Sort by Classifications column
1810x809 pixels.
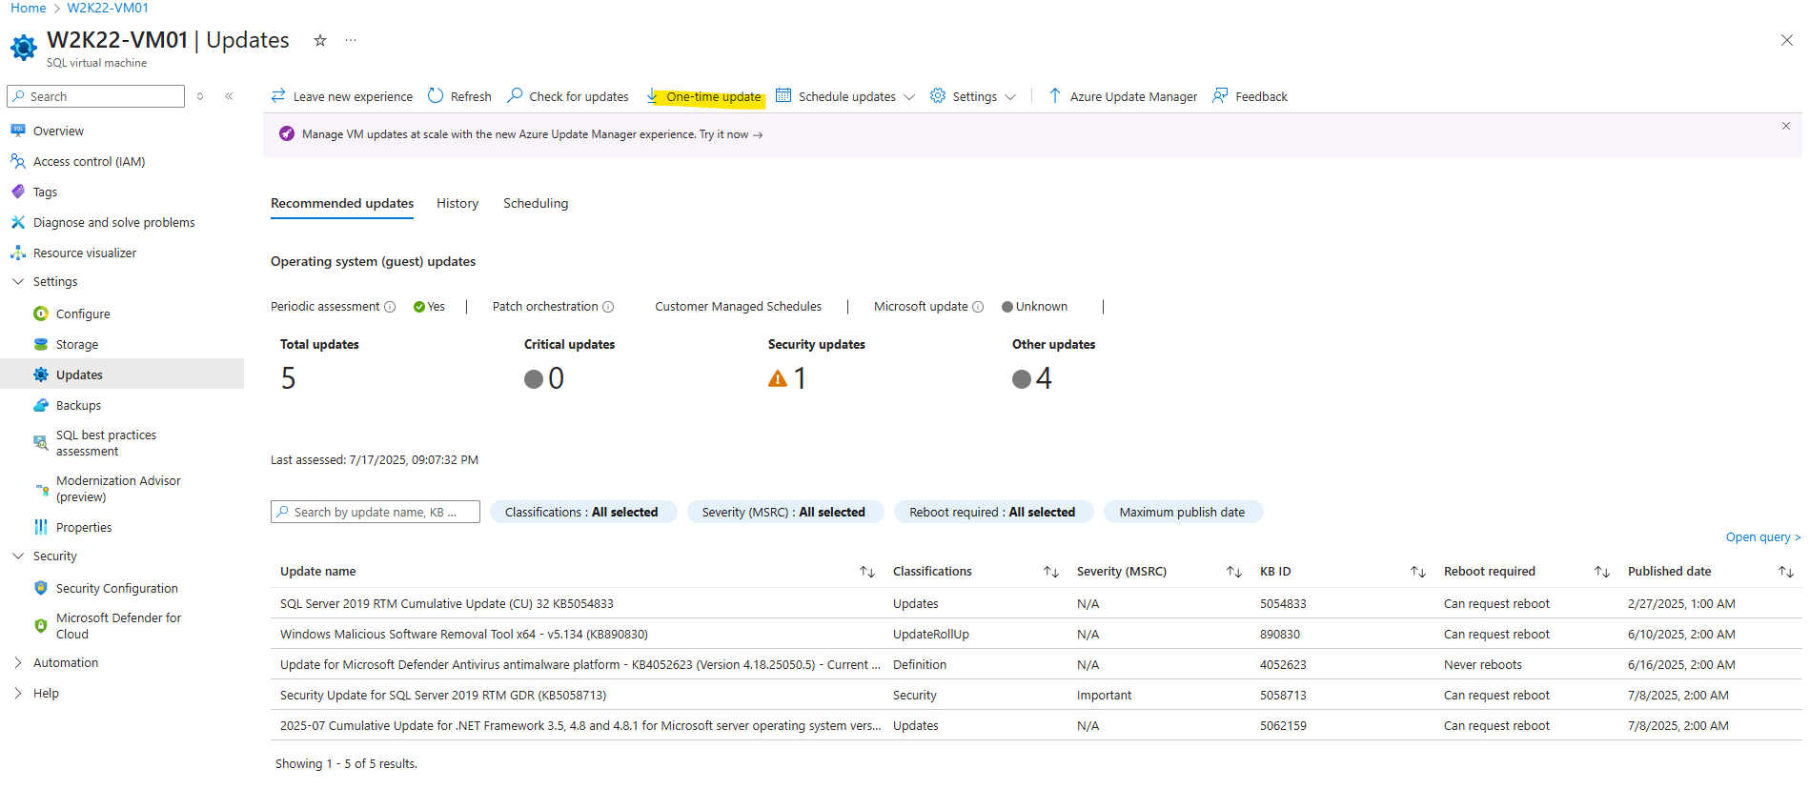[x=1051, y=572]
